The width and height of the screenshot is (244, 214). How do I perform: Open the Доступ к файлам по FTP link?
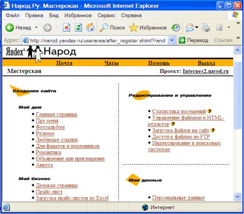tap(181, 137)
